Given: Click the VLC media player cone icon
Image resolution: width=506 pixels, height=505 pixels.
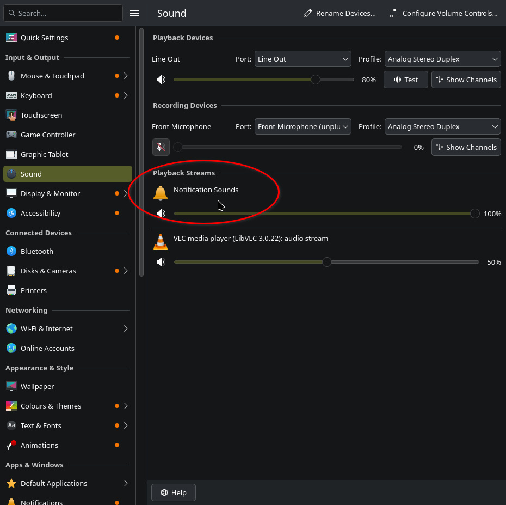Looking at the screenshot, I should click(x=161, y=242).
